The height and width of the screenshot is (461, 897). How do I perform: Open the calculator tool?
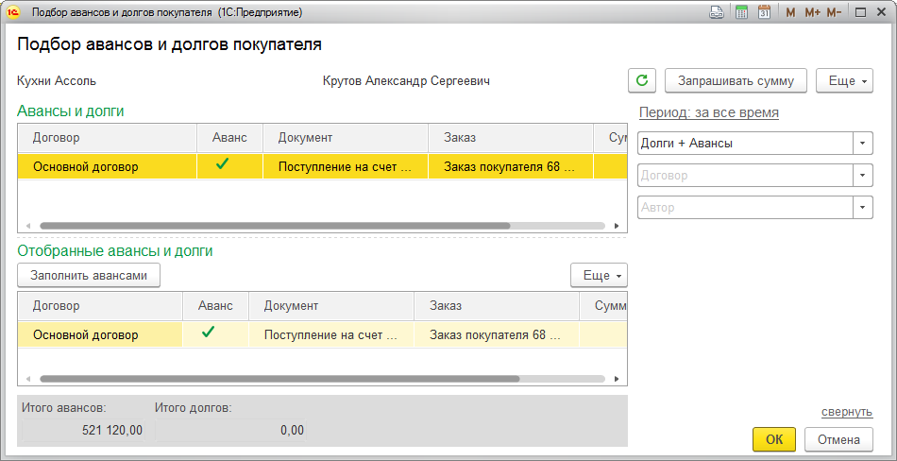(x=742, y=13)
